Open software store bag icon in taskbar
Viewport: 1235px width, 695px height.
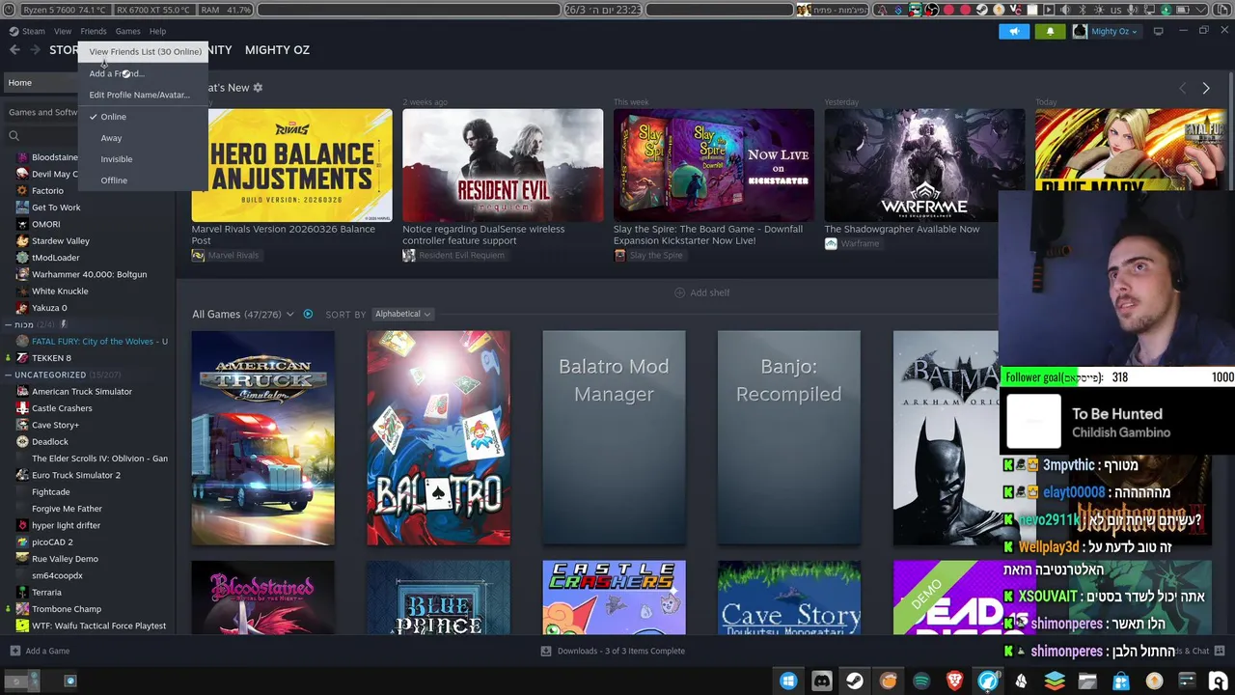click(1120, 681)
